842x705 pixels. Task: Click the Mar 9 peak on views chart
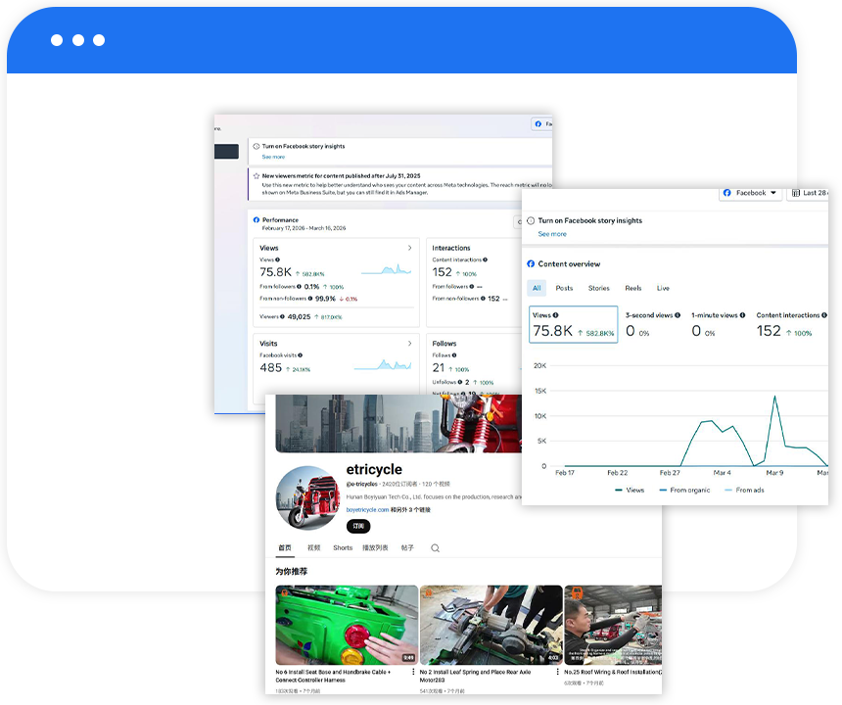(x=774, y=397)
